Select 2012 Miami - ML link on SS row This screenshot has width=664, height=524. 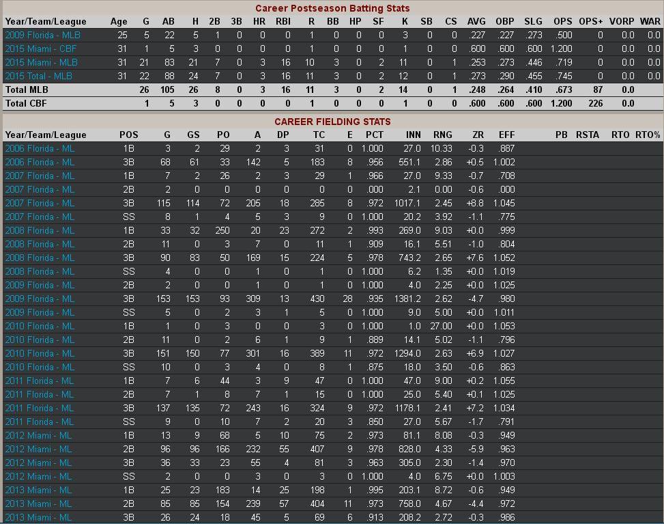(38, 476)
